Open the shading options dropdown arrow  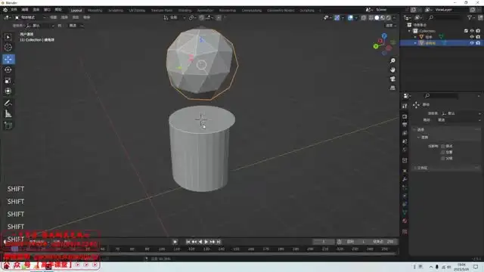click(x=395, y=17)
